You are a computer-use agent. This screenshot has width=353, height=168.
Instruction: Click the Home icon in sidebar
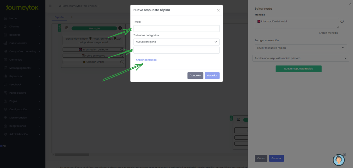[x=5, y=18]
